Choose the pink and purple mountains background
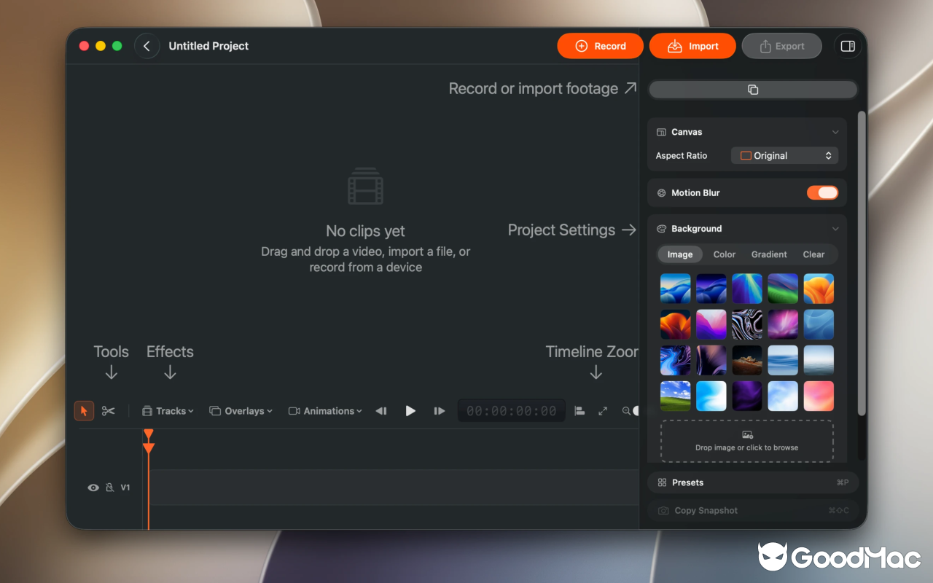This screenshot has width=933, height=583. pyautogui.click(x=711, y=324)
